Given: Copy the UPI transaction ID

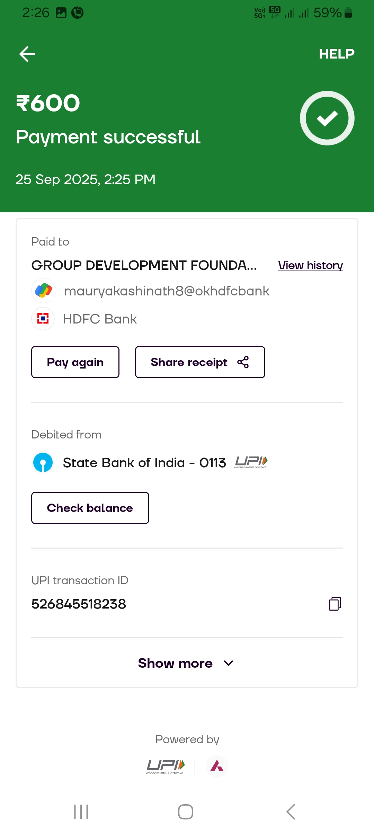Looking at the screenshot, I should [x=335, y=604].
